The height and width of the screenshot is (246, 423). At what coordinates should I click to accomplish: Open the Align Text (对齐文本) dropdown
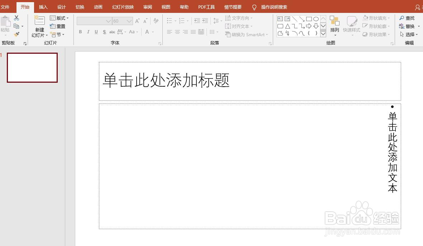pos(239,26)
